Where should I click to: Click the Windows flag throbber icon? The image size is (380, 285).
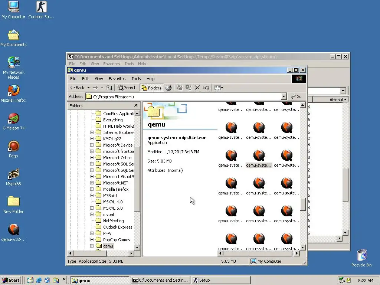click(x=299, y=79)
